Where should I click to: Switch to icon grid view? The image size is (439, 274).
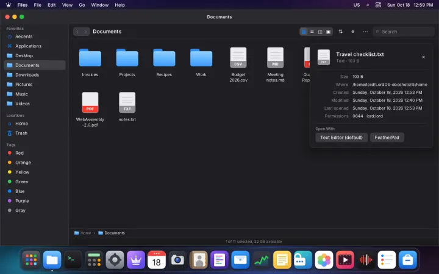[x=304, y=32]
